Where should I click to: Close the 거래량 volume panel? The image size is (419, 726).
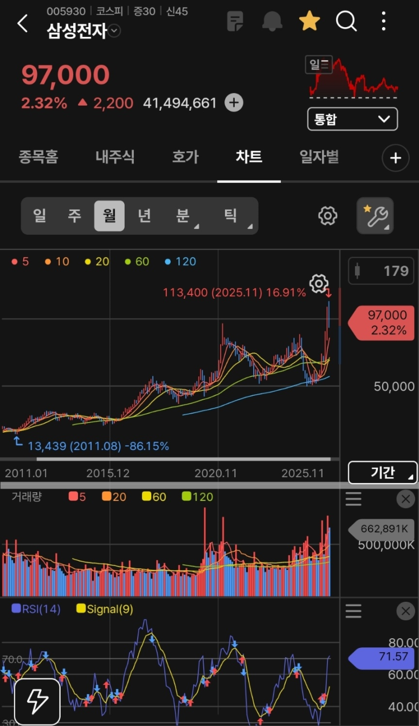(x=405, y=498)
